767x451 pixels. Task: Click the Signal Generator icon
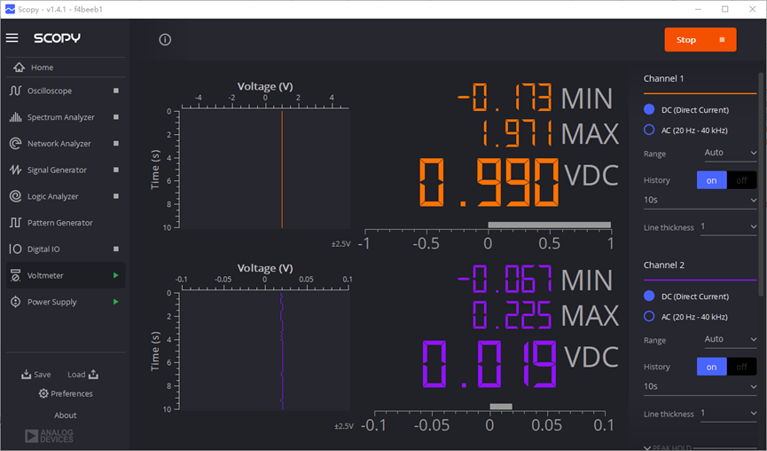click(x=16, y=170)
